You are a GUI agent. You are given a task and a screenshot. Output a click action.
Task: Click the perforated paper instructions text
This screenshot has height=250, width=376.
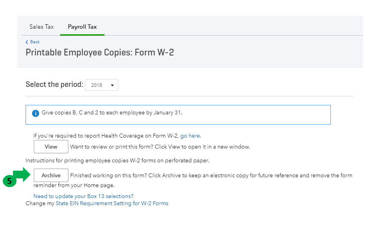117,160
